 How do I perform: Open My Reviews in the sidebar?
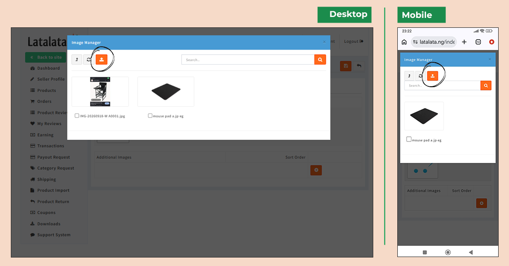click(x=49, y=124)
